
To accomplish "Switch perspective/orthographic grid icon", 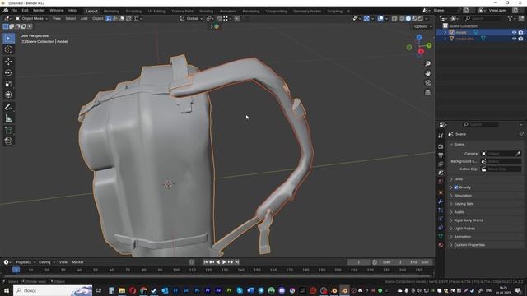I will pyautogui.click(x=427, y=92).
